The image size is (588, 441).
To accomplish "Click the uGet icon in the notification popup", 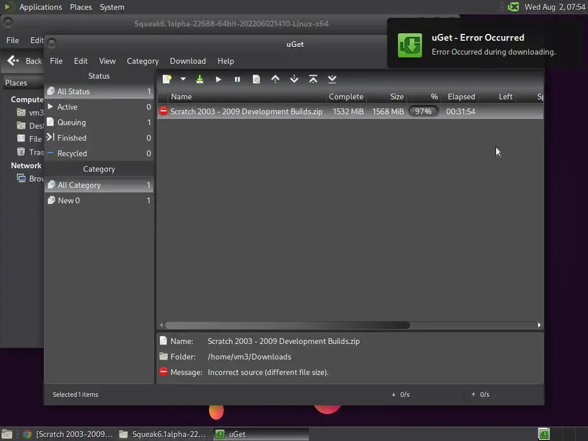I will (409, 45).
